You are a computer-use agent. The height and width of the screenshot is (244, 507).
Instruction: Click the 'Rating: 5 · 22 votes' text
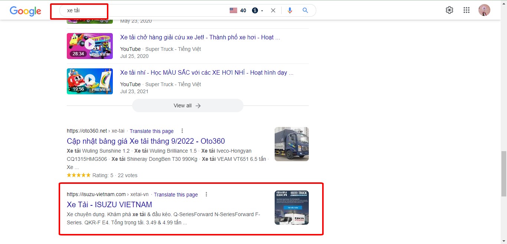coord(115,175)
